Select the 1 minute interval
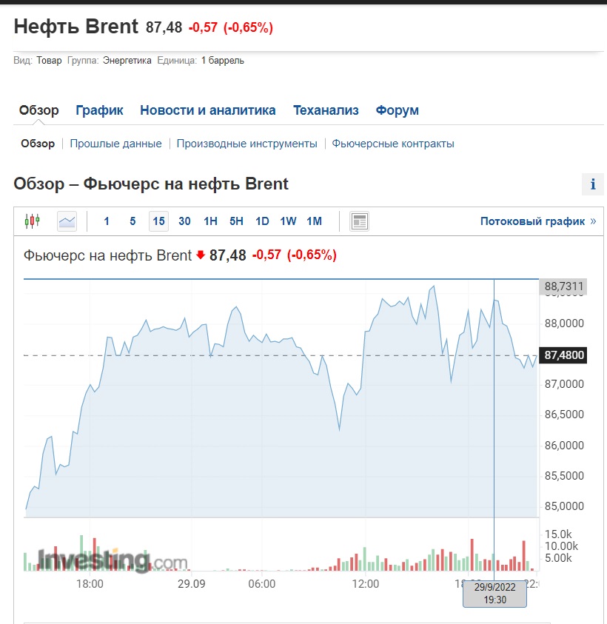 pyautogui.click(x=107, y=221)
